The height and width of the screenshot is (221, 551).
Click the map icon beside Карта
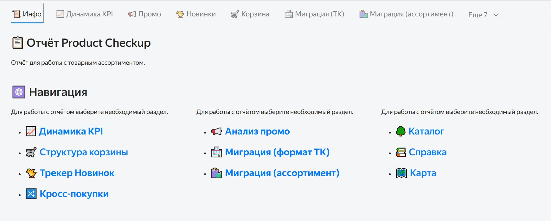pyautogui.click(x=401, y=173)
